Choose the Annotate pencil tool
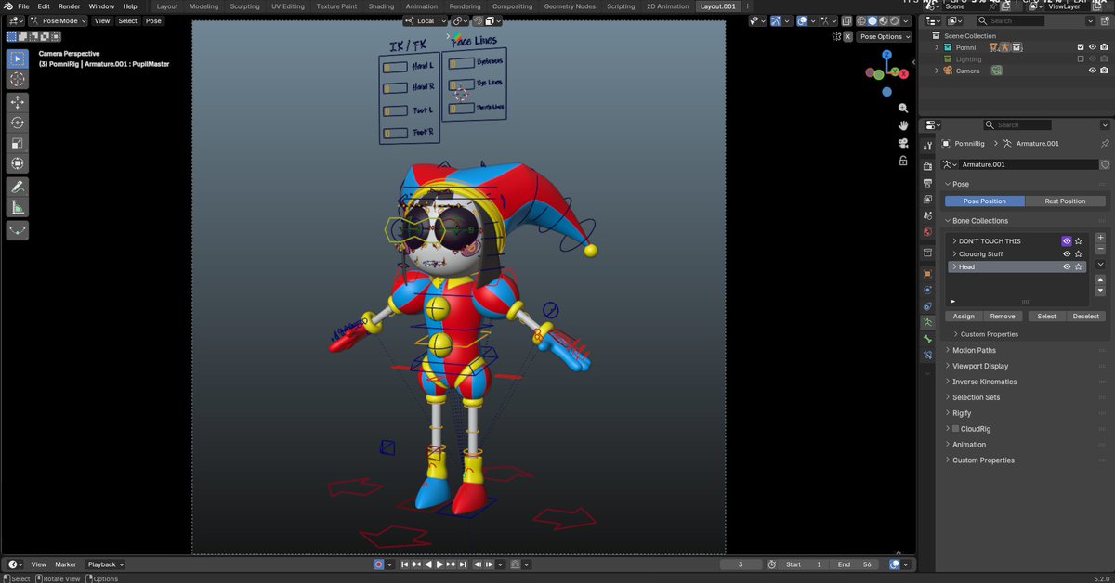1115x583 pixels. (18, 187)
